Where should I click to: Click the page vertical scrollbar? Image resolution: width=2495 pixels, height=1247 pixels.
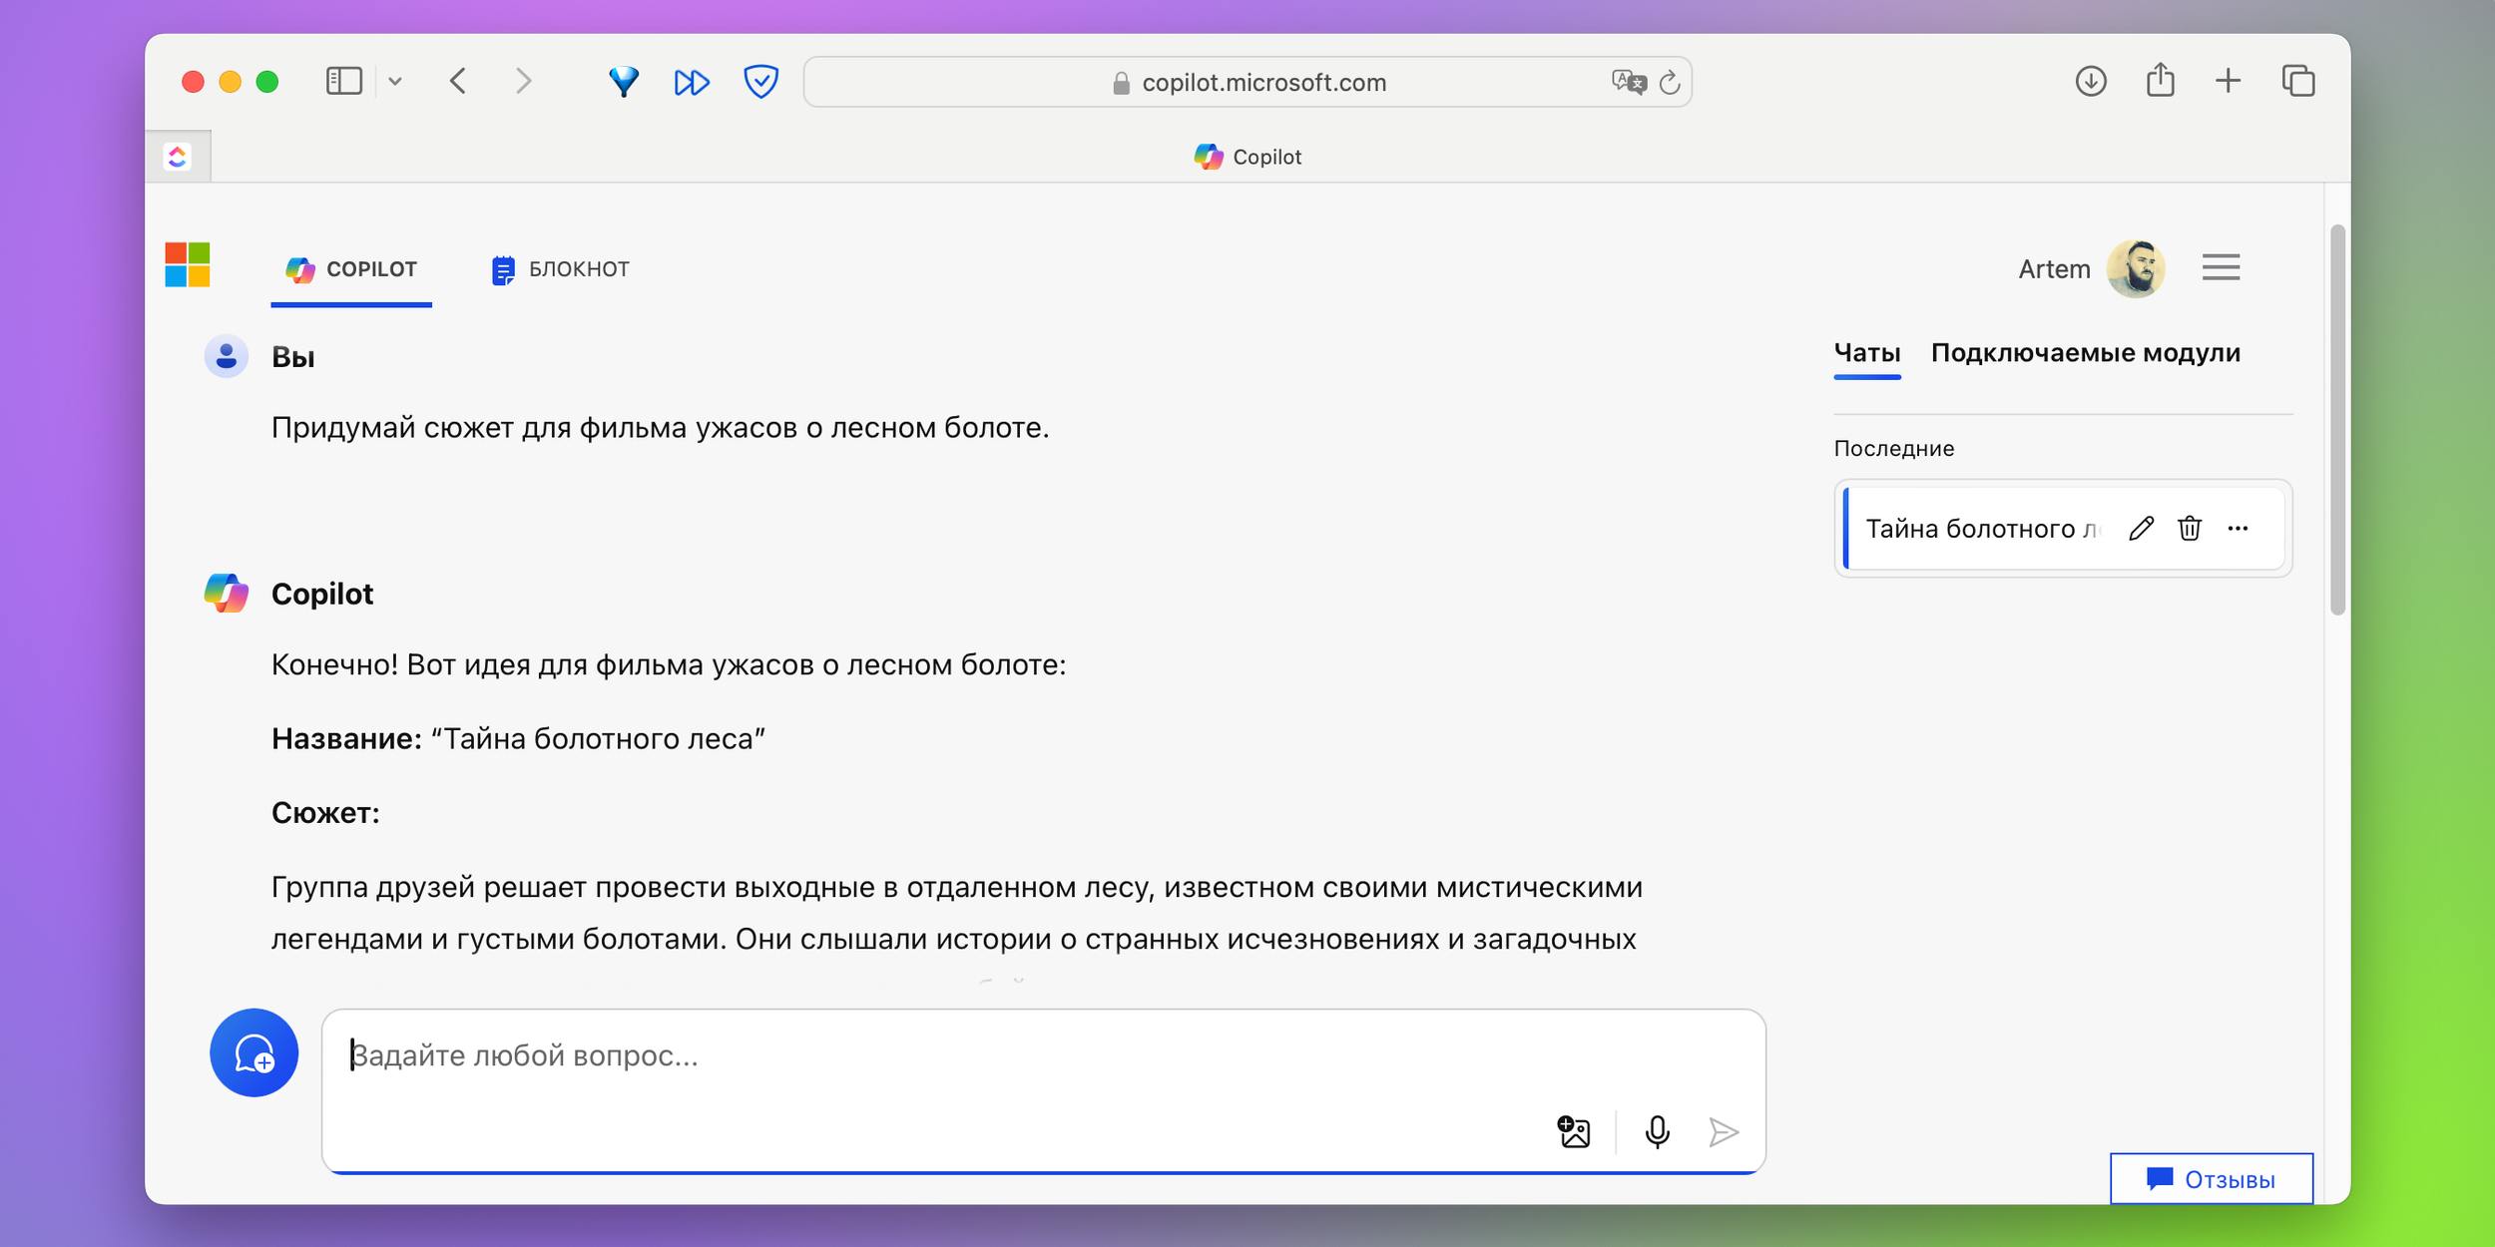click(x=2337, y=419)
